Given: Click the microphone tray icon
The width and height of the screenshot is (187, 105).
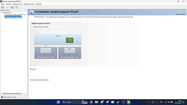Looking at the screenshot, I should [x=157, y=102].
